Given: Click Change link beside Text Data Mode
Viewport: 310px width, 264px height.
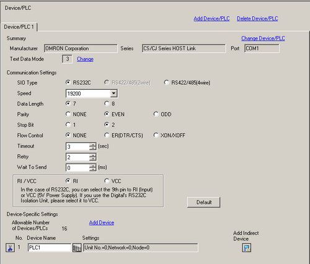Looking at the screenshot, I should point(85,59).
